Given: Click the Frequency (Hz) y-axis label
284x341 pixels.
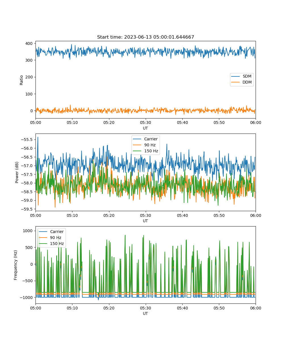Looking at the screenshot, I should click(16, 265).
